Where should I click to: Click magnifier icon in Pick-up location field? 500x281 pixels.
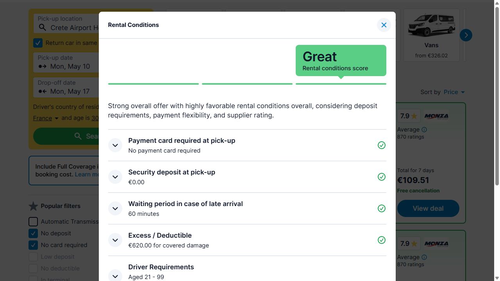coord(42,28)
